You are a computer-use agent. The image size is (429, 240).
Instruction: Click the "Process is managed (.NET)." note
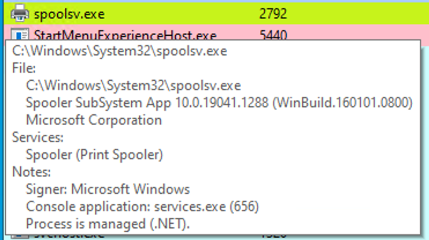coord(108,223)
